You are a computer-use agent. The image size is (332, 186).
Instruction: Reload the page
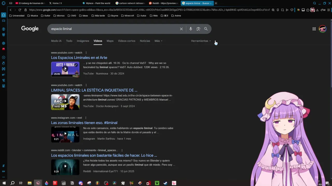[x=20, y=10]
